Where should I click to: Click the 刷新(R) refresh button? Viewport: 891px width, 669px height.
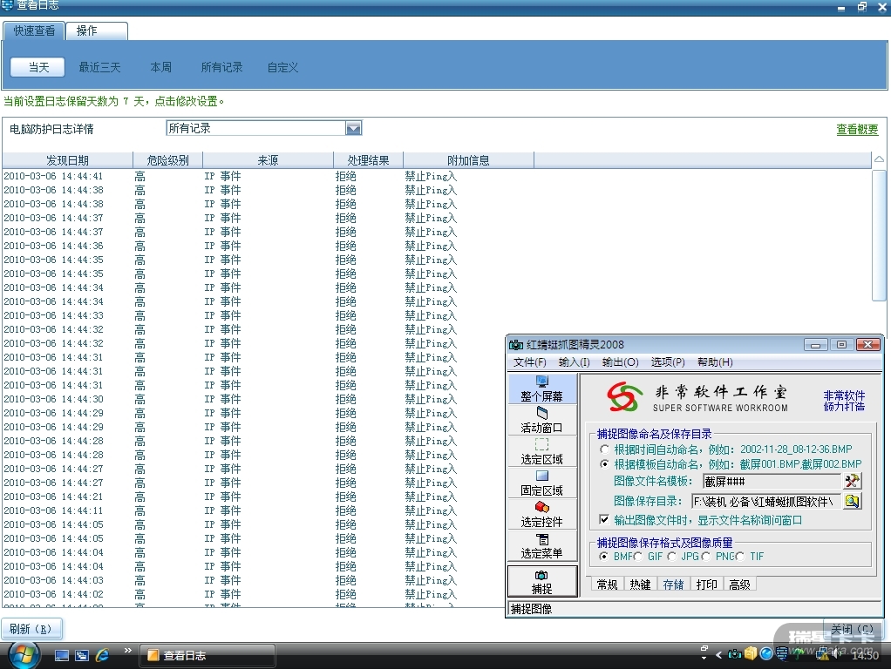(31, 629)
